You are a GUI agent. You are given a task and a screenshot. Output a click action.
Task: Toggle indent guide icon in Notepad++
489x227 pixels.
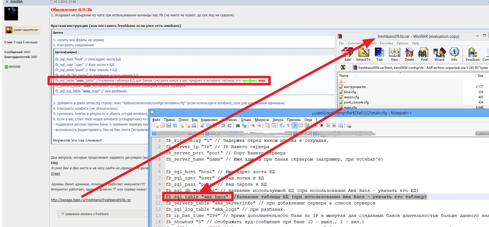(x=295, y=125)
